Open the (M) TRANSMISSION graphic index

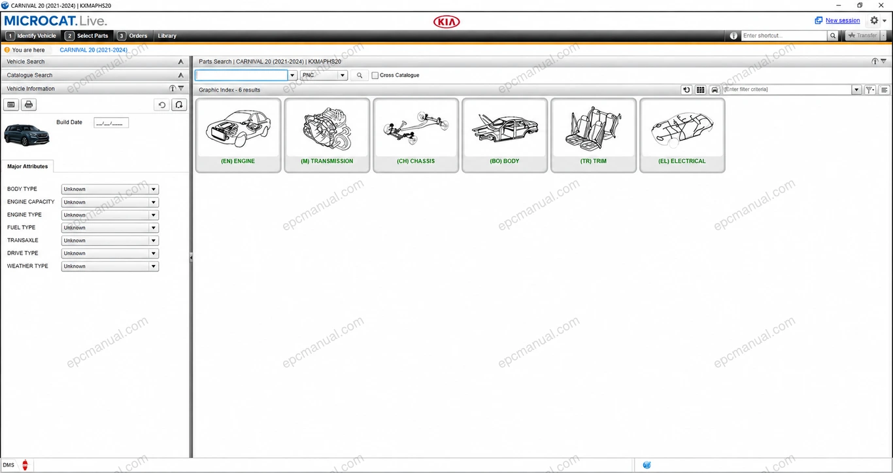pyautogui.click(x=327, y=135)
